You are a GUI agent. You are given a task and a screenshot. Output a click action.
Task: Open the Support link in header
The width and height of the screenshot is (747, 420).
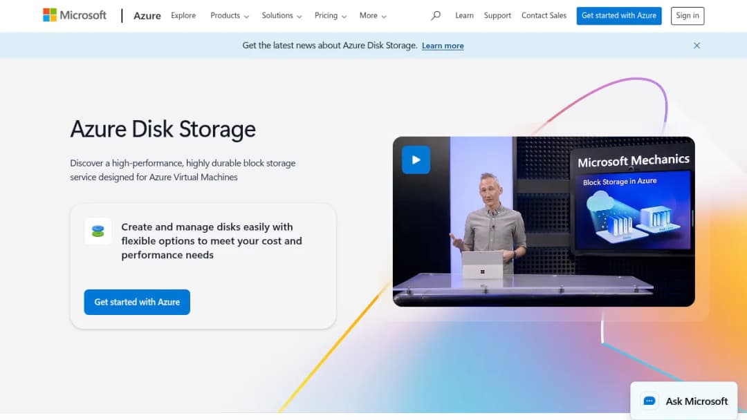click(497, 16)
